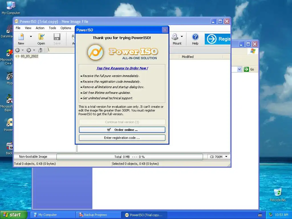Screen dimensions: 292x219
Task: Open the Recycle Bin desktop icon
Action: pyautogui.click(x=278, y=194)
